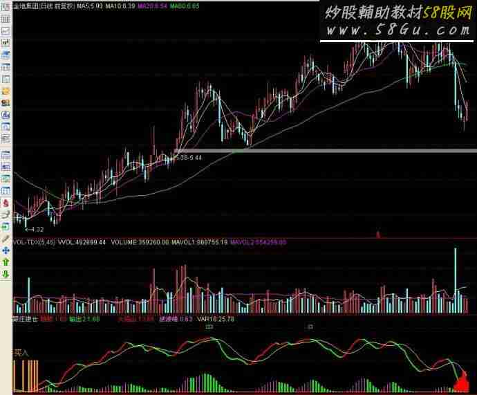The image size is (477, 395).
Task: Select the green MA60 indicator label
Action: click(185, 6)
